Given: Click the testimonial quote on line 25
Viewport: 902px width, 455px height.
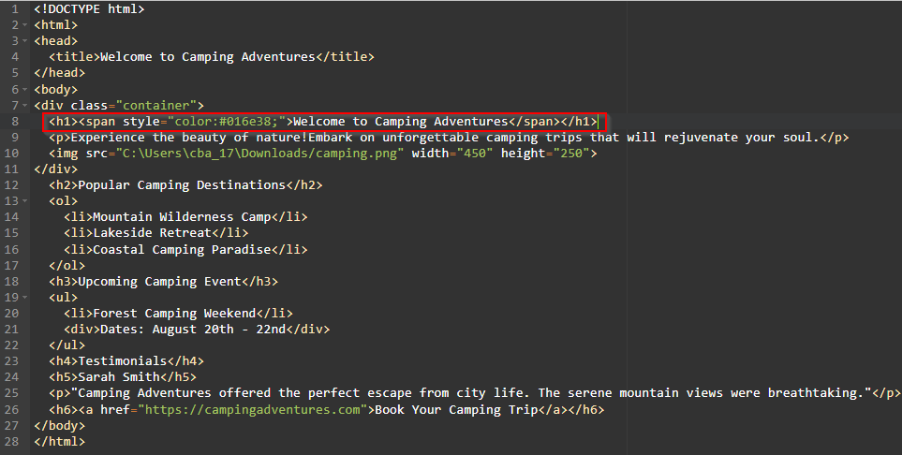Looking at the screenshot, I should (x=471, y=393).
